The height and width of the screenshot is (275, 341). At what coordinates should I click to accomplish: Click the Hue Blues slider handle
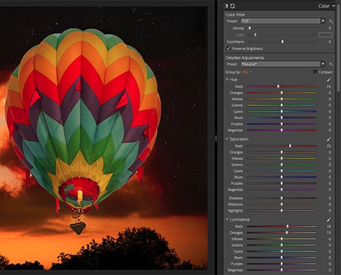click(x=282, y=118)
